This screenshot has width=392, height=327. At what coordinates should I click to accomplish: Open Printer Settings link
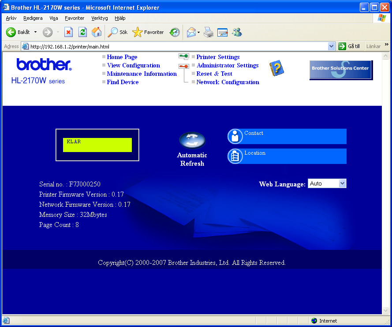(x=218, y=57)
